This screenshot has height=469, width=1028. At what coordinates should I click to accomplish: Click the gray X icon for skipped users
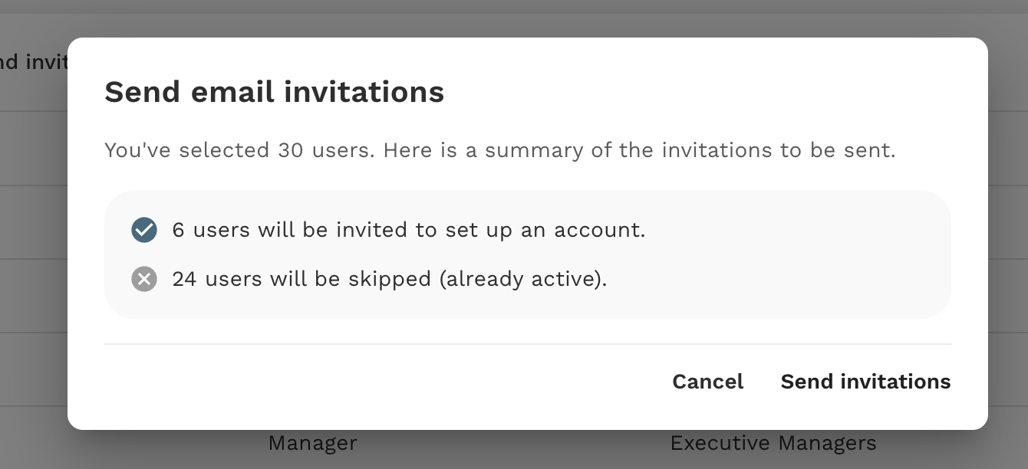pos(144,279)
